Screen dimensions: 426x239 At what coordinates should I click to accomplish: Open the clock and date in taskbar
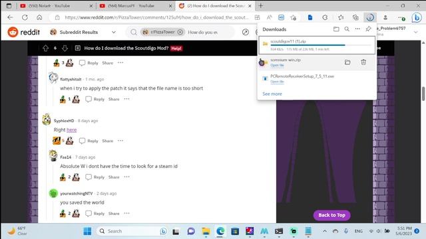tap(404, 231)
